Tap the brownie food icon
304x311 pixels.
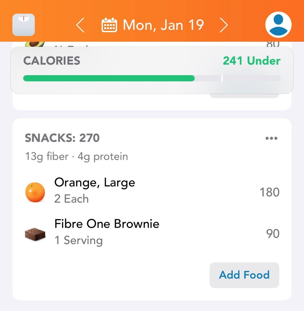[x=35, y=234]
